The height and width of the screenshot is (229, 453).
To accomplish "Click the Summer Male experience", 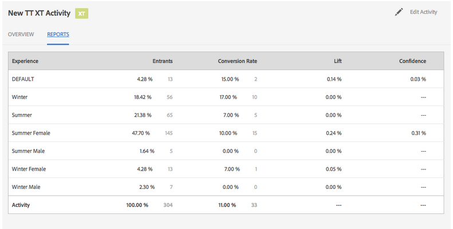I will click(28, 151).
